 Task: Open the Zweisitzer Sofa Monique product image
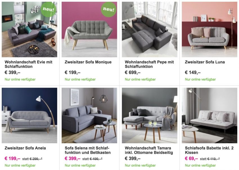pos(89,30)
